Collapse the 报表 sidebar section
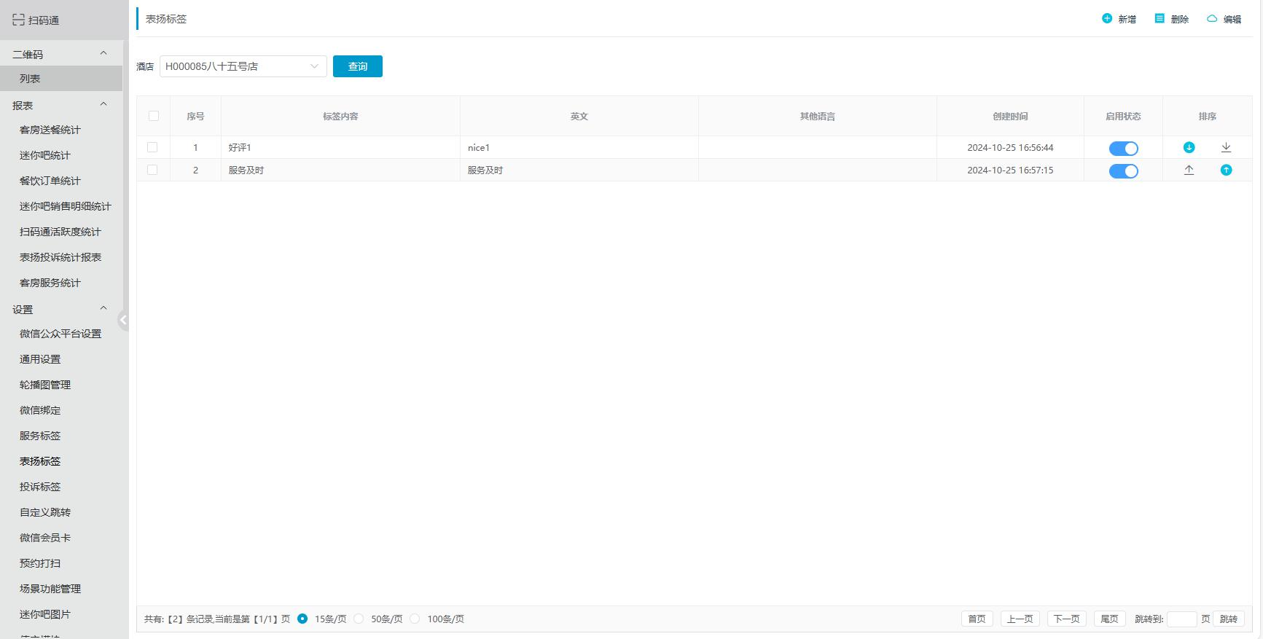 (103, 105)
